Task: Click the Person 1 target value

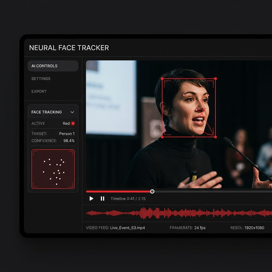Action: (x=67, y=134)
